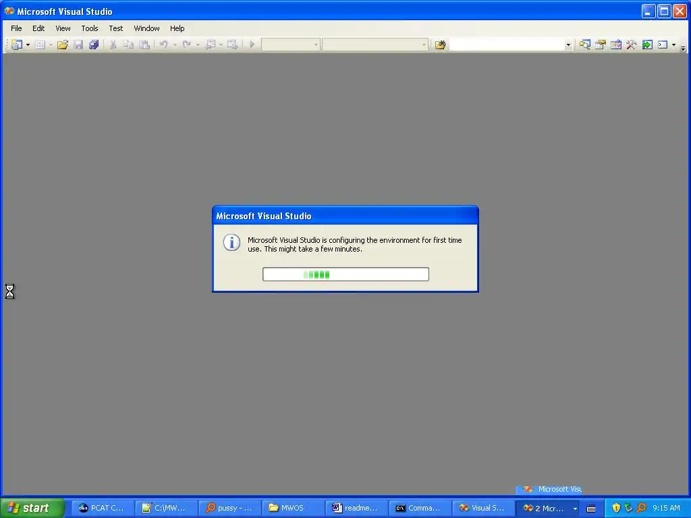Click the Open File folder icon
This screenshot has height=518, width=691.
coord(63,45)
